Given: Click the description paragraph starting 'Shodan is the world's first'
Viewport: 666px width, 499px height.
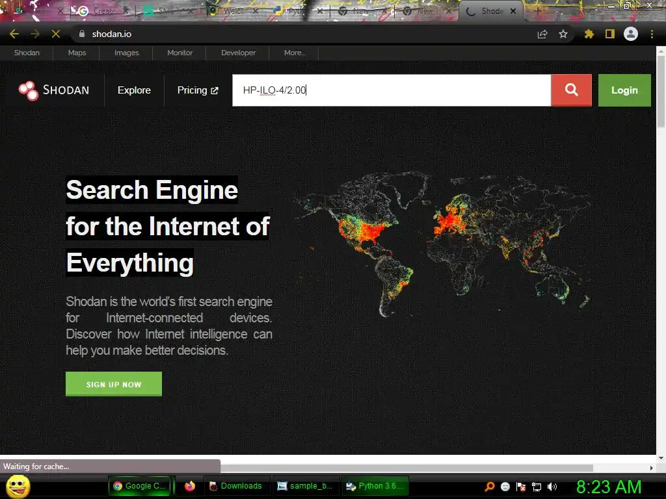Looking at the screenshot, I should click(169, 326).
